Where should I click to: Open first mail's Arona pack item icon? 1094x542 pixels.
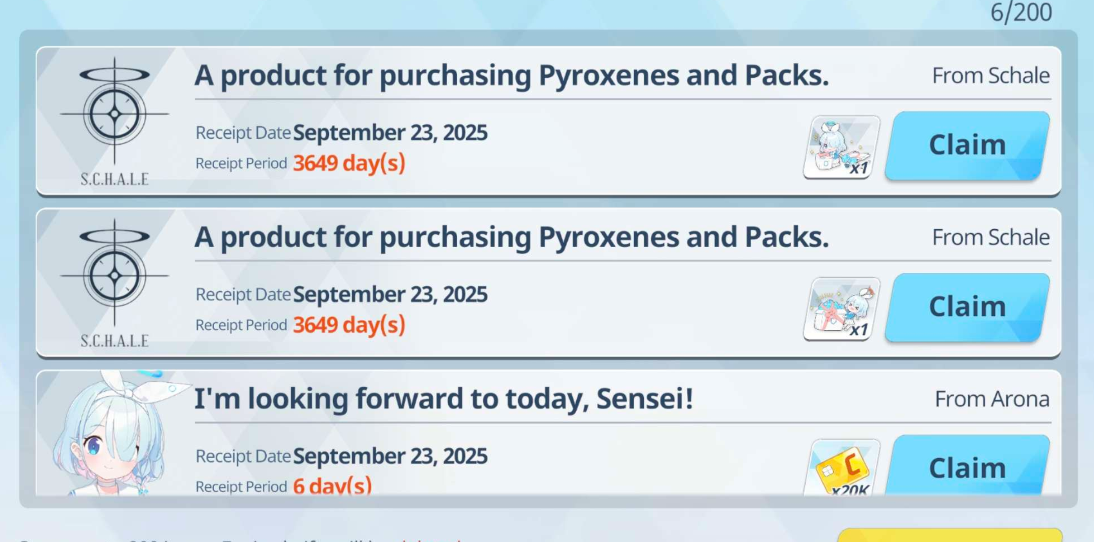point(841,147)
